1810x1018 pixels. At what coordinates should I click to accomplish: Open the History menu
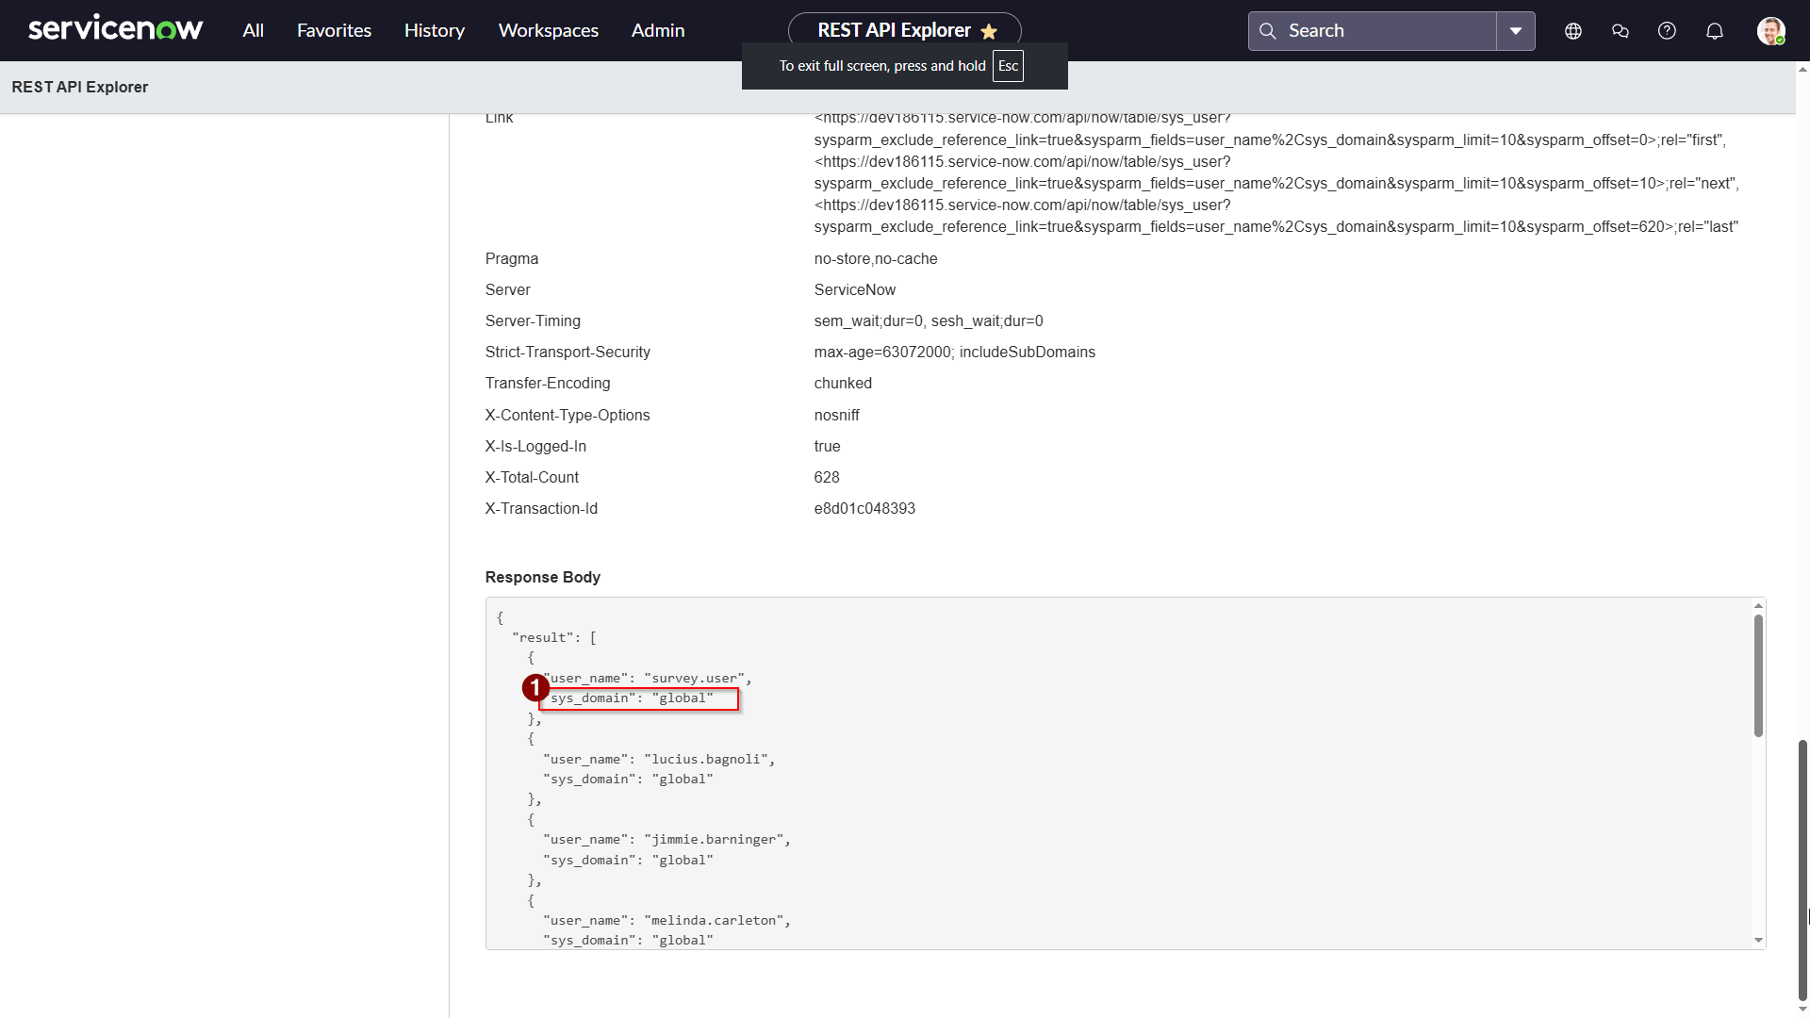tap(434, 31)
